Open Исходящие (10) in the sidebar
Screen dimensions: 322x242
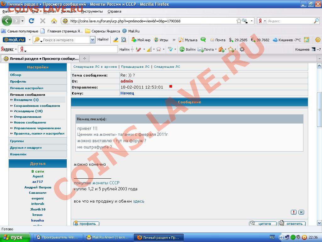click(28, 111)
